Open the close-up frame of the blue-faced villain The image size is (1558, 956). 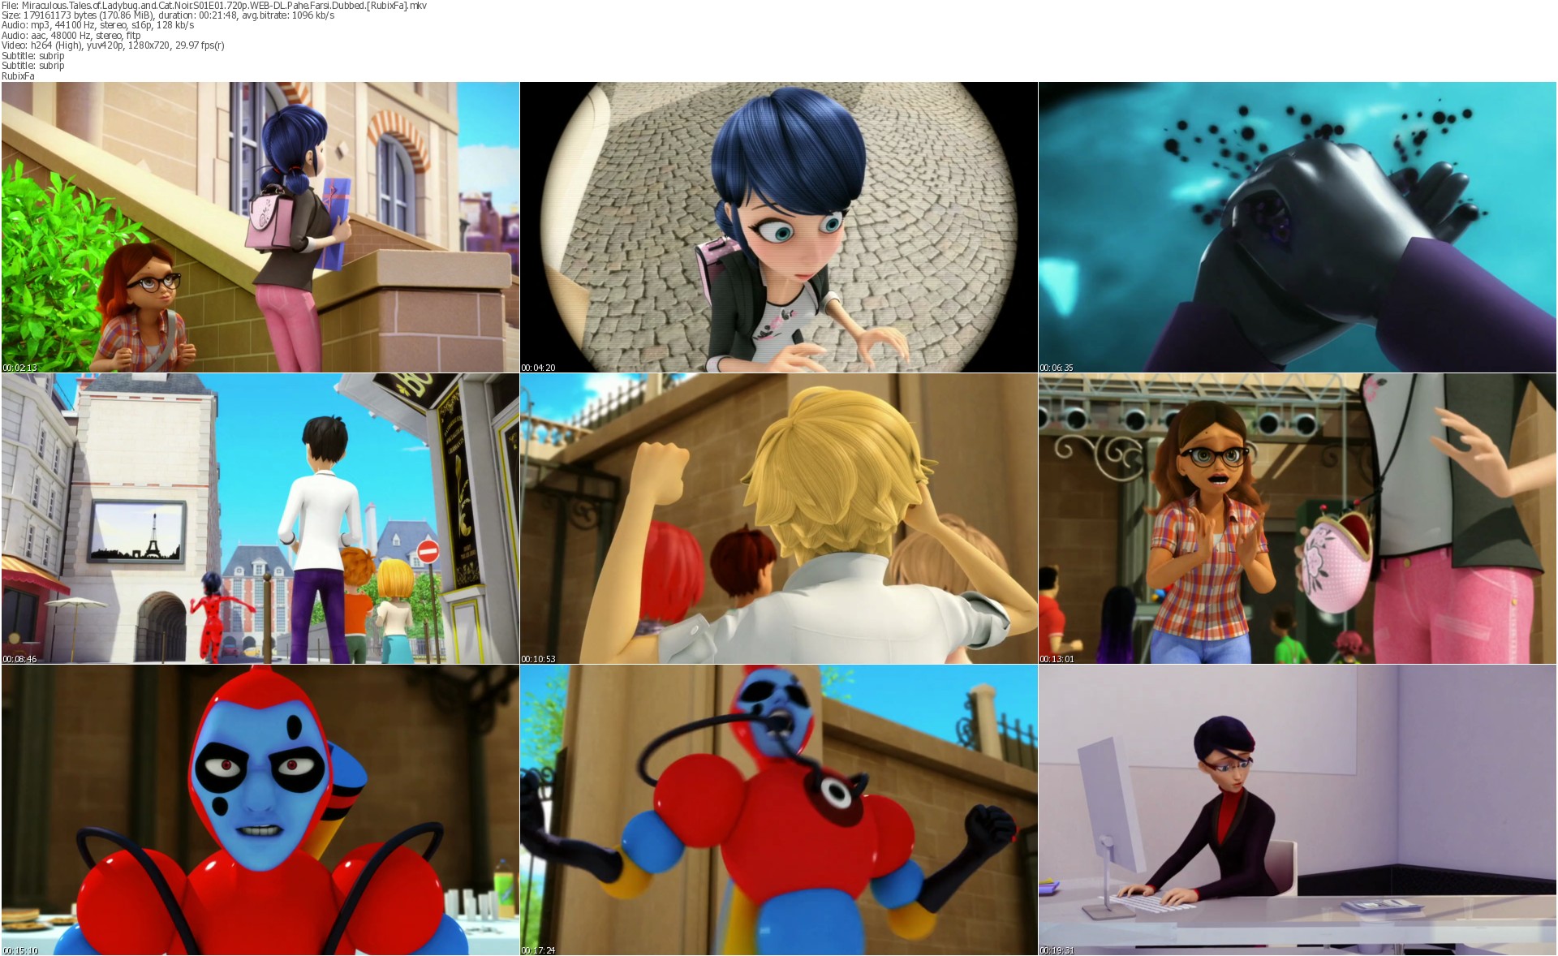[x=260, y=810]
